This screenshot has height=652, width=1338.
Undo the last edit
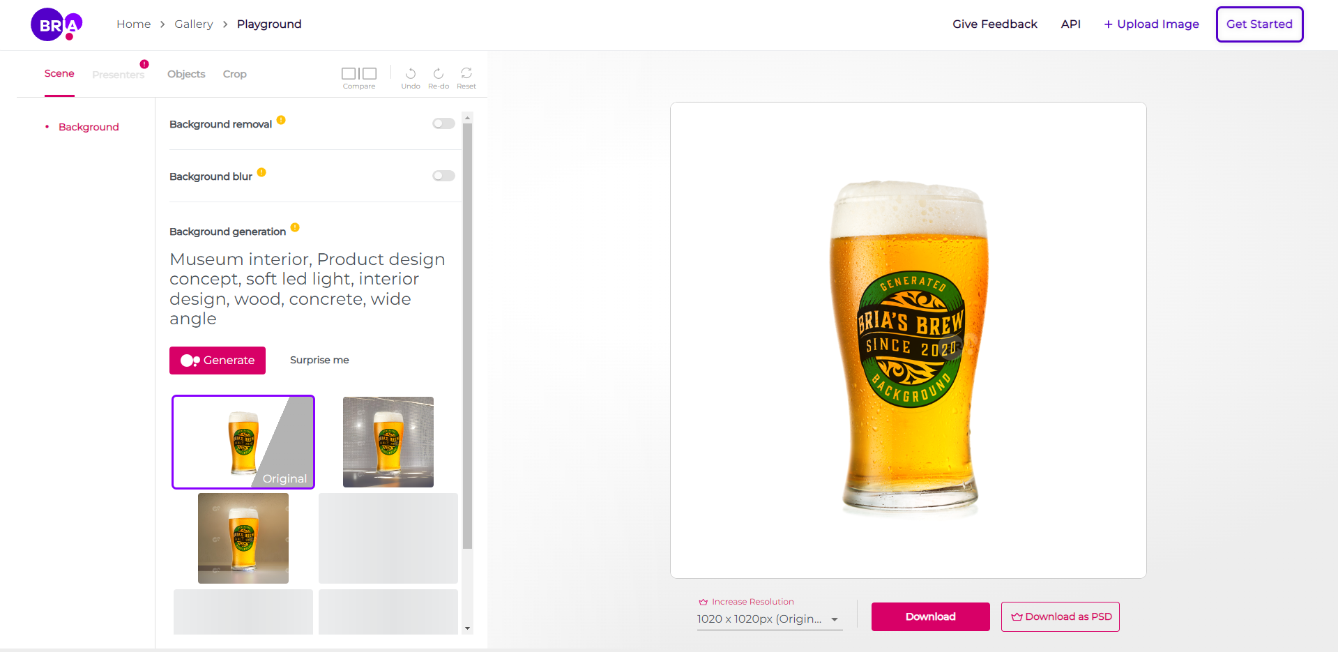coord(411,74)
